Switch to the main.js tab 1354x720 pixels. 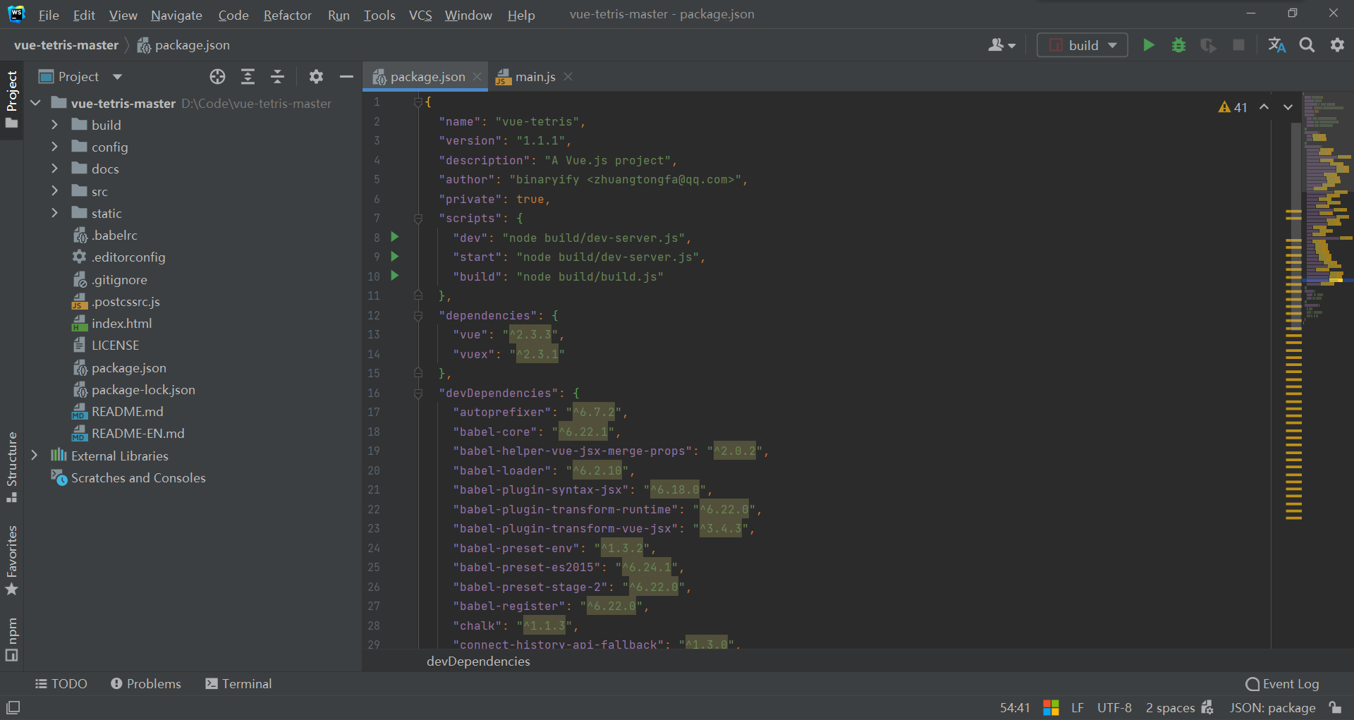534,76
